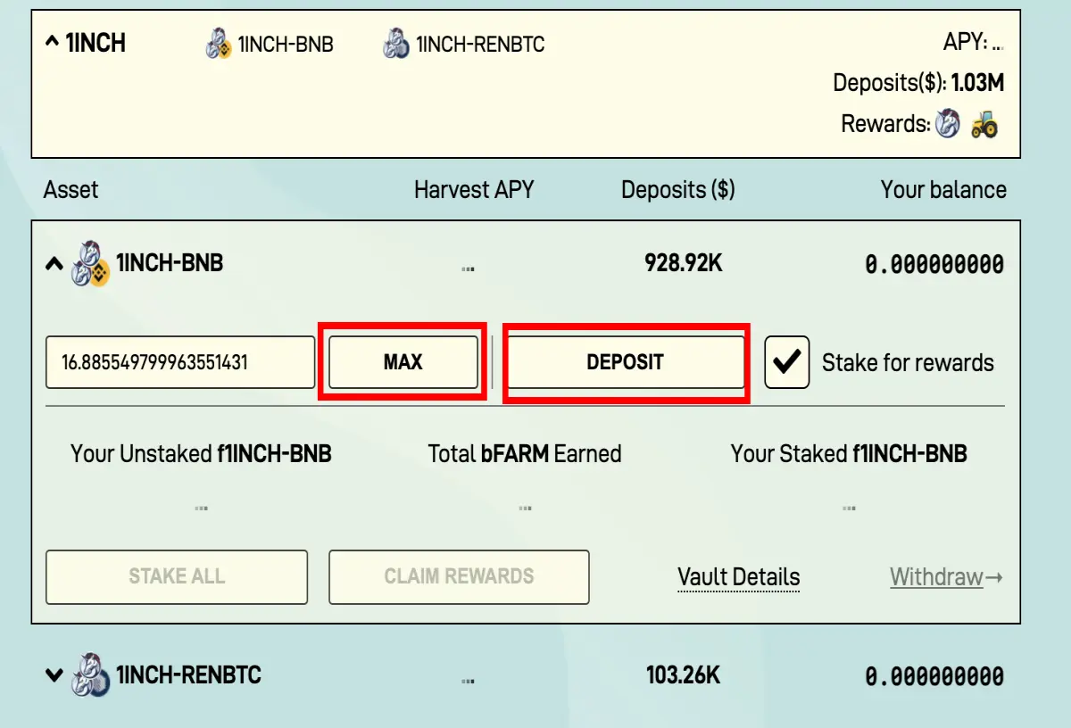Click the tractor FARM rewards icon
This screenshot has width=1071, height=728.
click(x=984, y=123)
